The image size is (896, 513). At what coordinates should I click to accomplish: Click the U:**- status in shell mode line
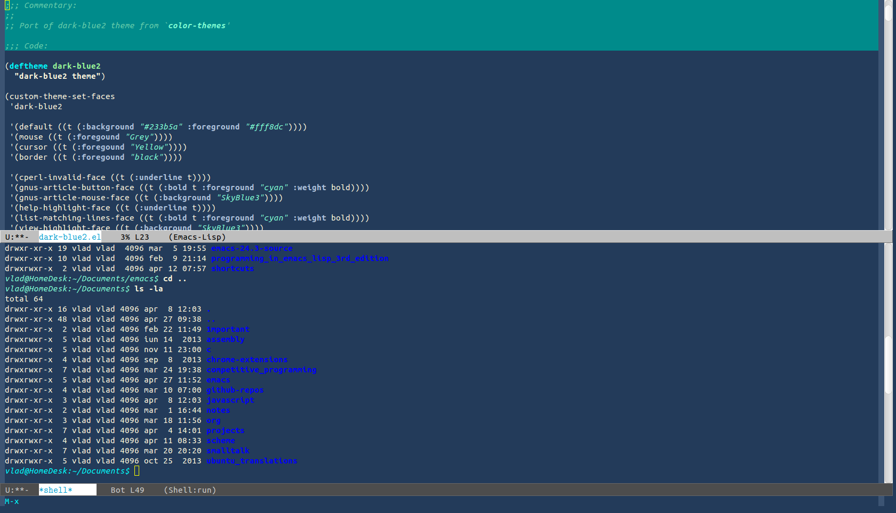tap(17, 490)
